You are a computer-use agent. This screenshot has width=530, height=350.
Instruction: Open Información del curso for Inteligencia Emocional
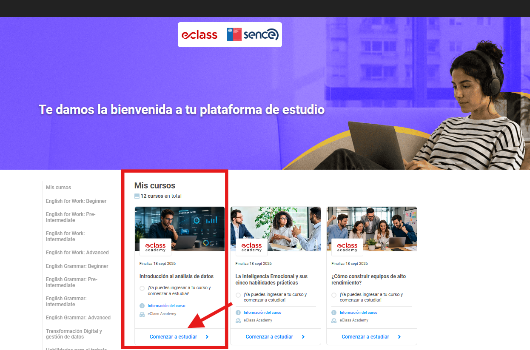click(x=262, y=313)
